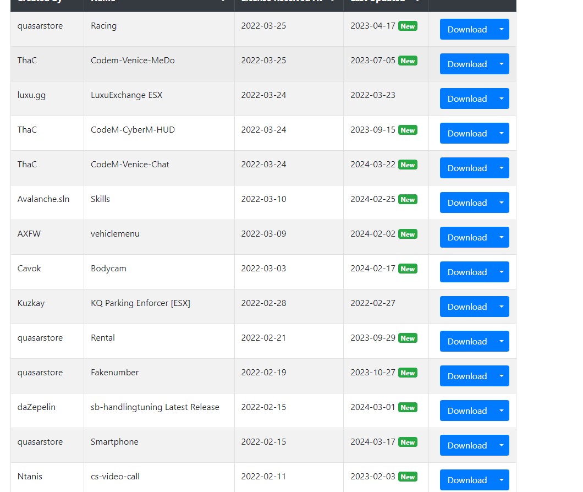Download the Fakenumber resource
The width and height of the screenshot is (583, 492).
(467, 376)
